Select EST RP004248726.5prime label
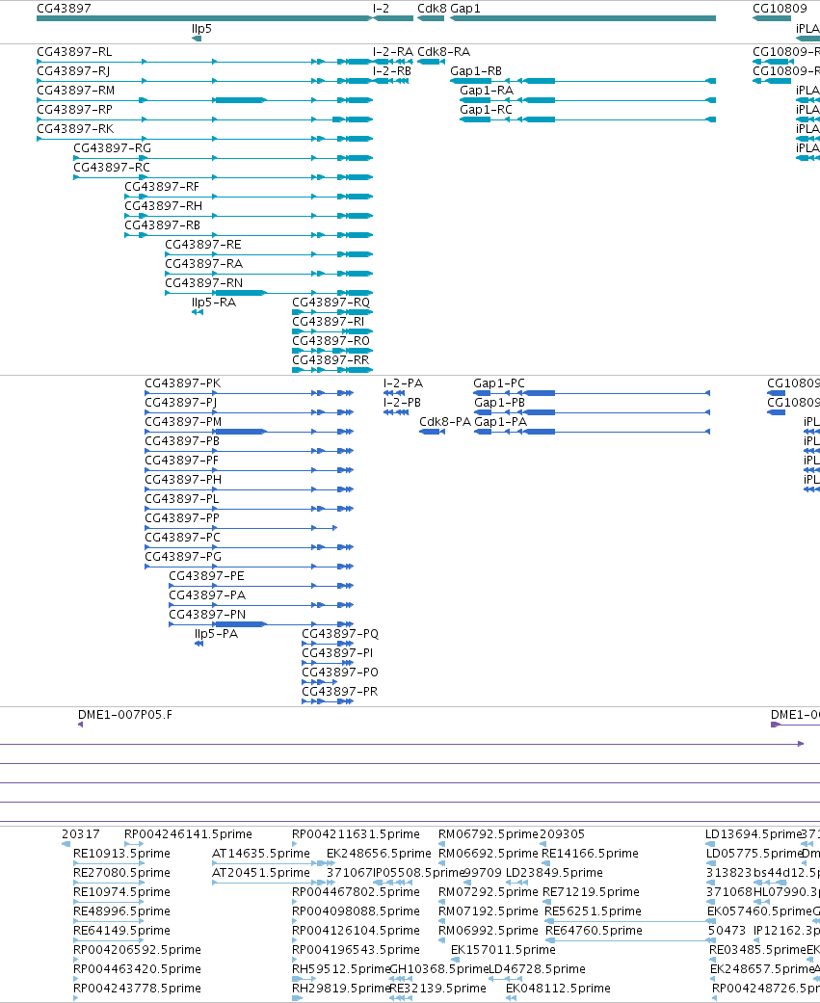 [766, 989]
